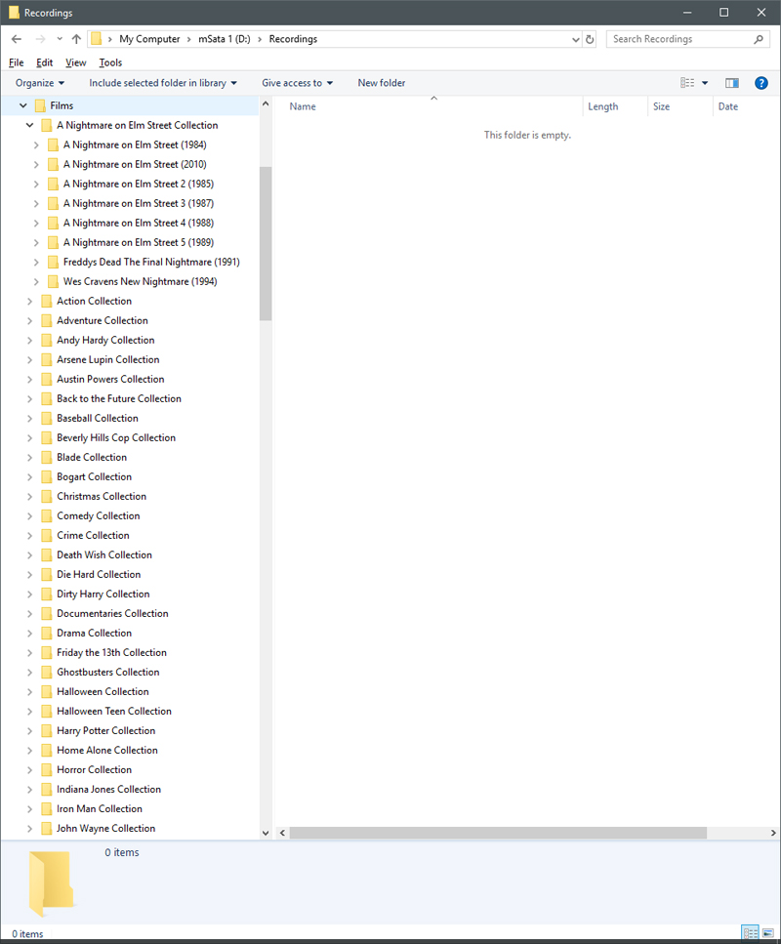
Task: Sort by the Date column header
Action: [x=728, y=106]
